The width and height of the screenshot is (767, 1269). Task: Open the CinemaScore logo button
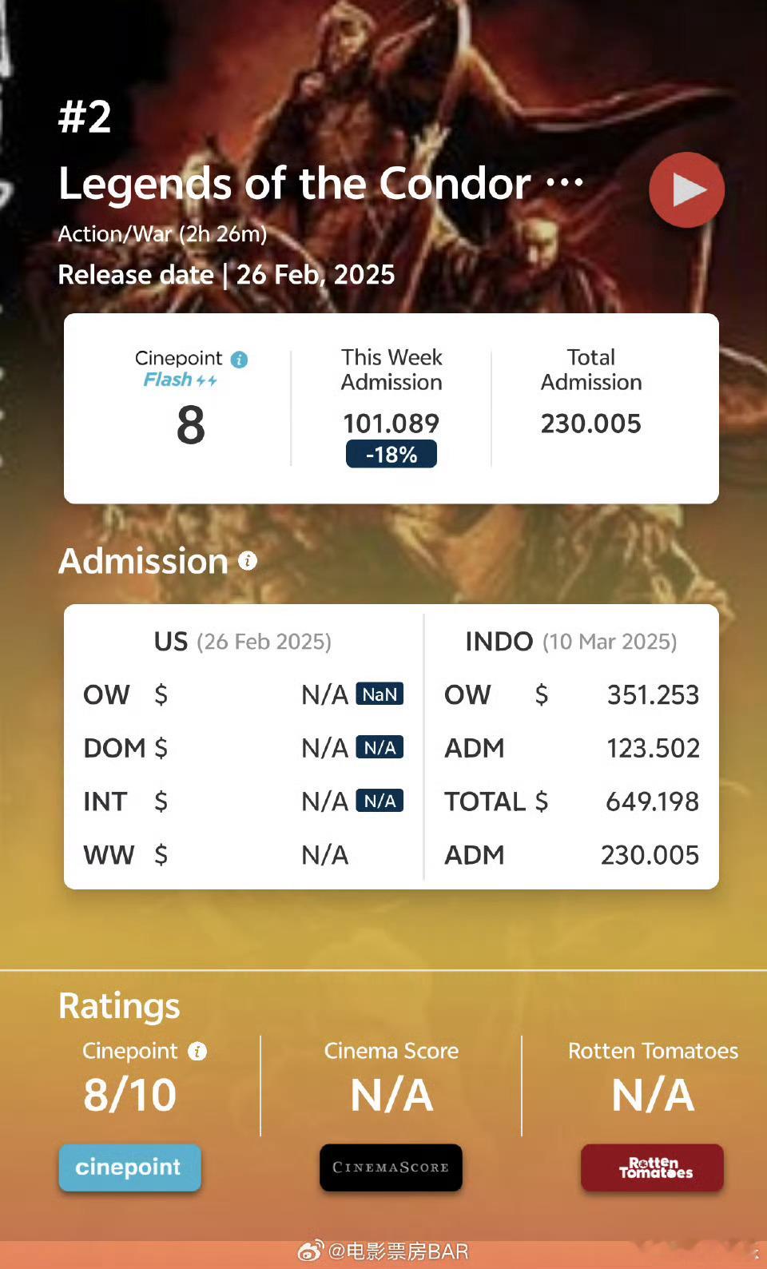click(x=391, y=1168)
